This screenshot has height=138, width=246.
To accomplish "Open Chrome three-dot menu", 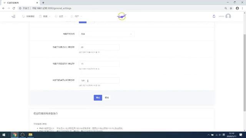I will [x=243, y=8].
